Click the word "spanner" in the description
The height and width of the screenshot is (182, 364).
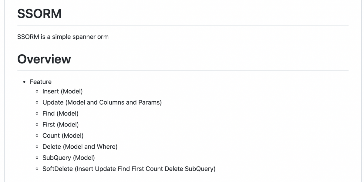coord(84,37)
